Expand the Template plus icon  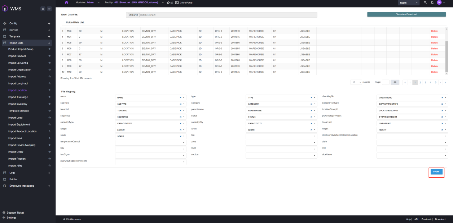[49, 36]
